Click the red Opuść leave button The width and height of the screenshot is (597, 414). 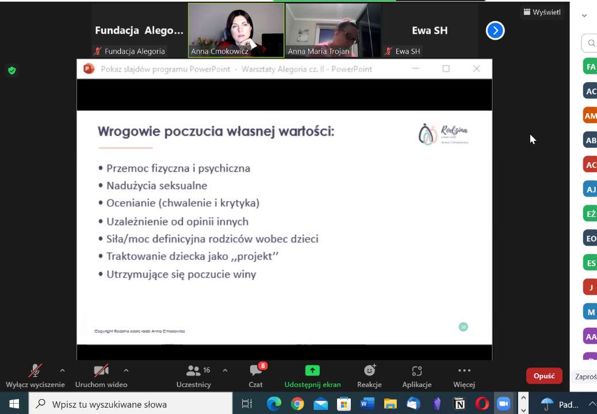click(x=544, y=375)
